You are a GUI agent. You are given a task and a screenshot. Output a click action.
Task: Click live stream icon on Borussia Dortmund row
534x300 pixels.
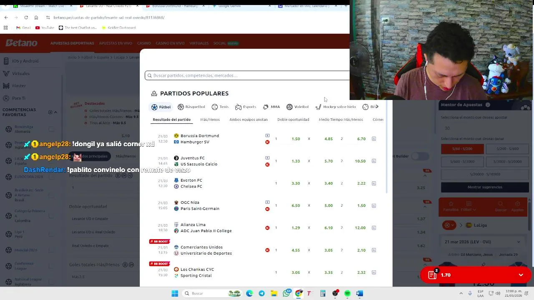tap(267, 135)
